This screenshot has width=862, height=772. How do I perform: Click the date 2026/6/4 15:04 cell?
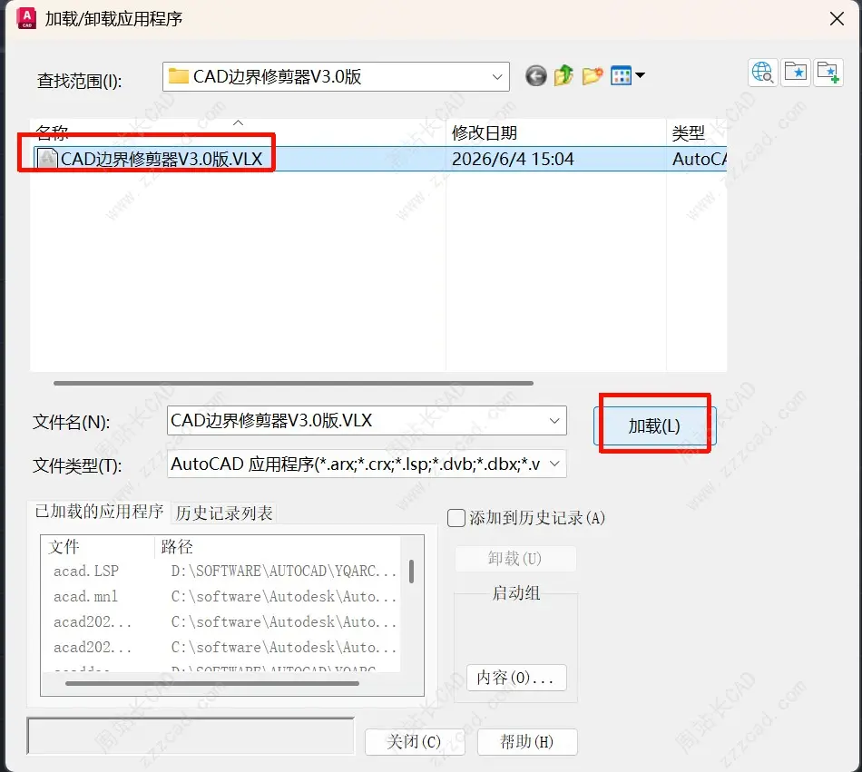(513, 159)
